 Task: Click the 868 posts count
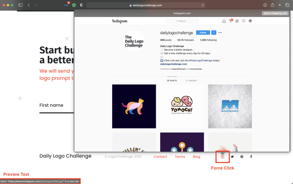point(166,40)
